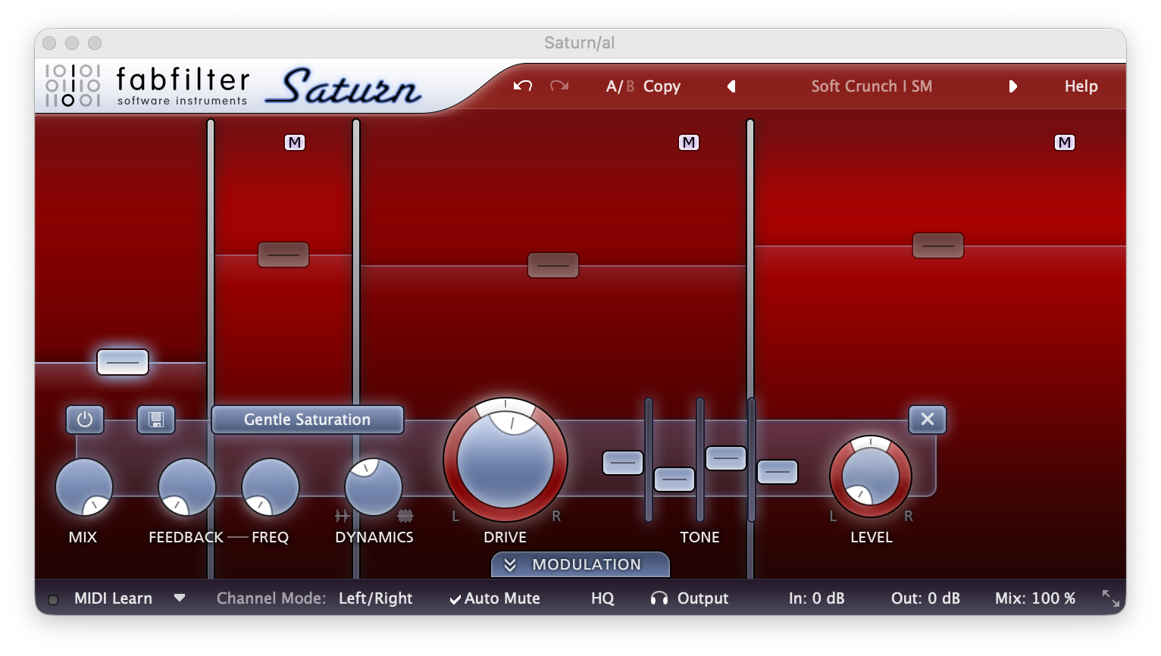
Task: Click the Out: 0 dB output level
Action: tap(925, 598)
